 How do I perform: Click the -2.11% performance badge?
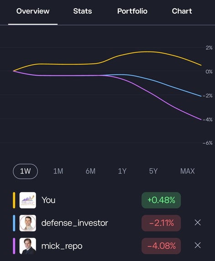click(x=161, y=223)
